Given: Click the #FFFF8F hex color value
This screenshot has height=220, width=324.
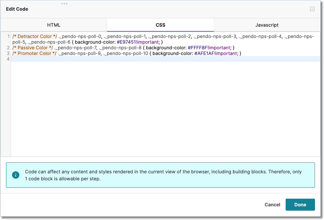Looking at the screenshot, I should (198, 48).
